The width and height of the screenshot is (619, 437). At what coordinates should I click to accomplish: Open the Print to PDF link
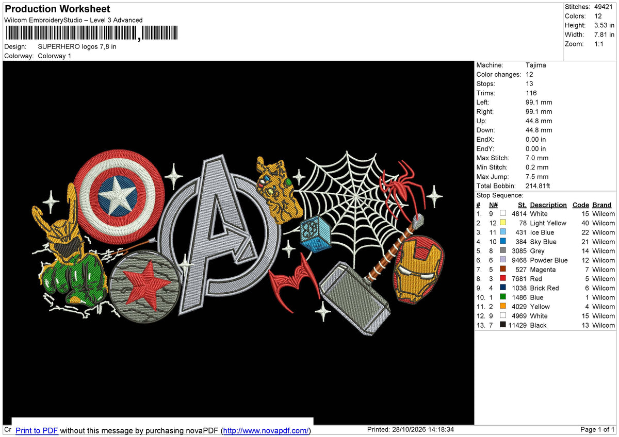[x=37, y=431]
